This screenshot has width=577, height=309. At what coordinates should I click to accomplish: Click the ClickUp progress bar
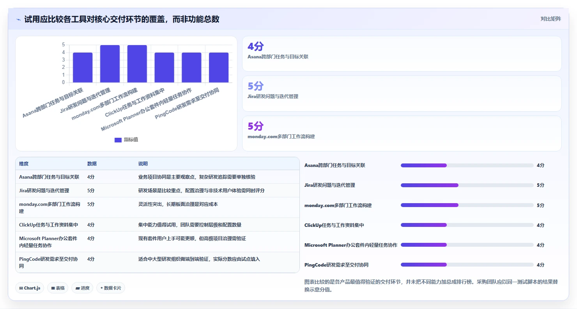coord(467,225)
